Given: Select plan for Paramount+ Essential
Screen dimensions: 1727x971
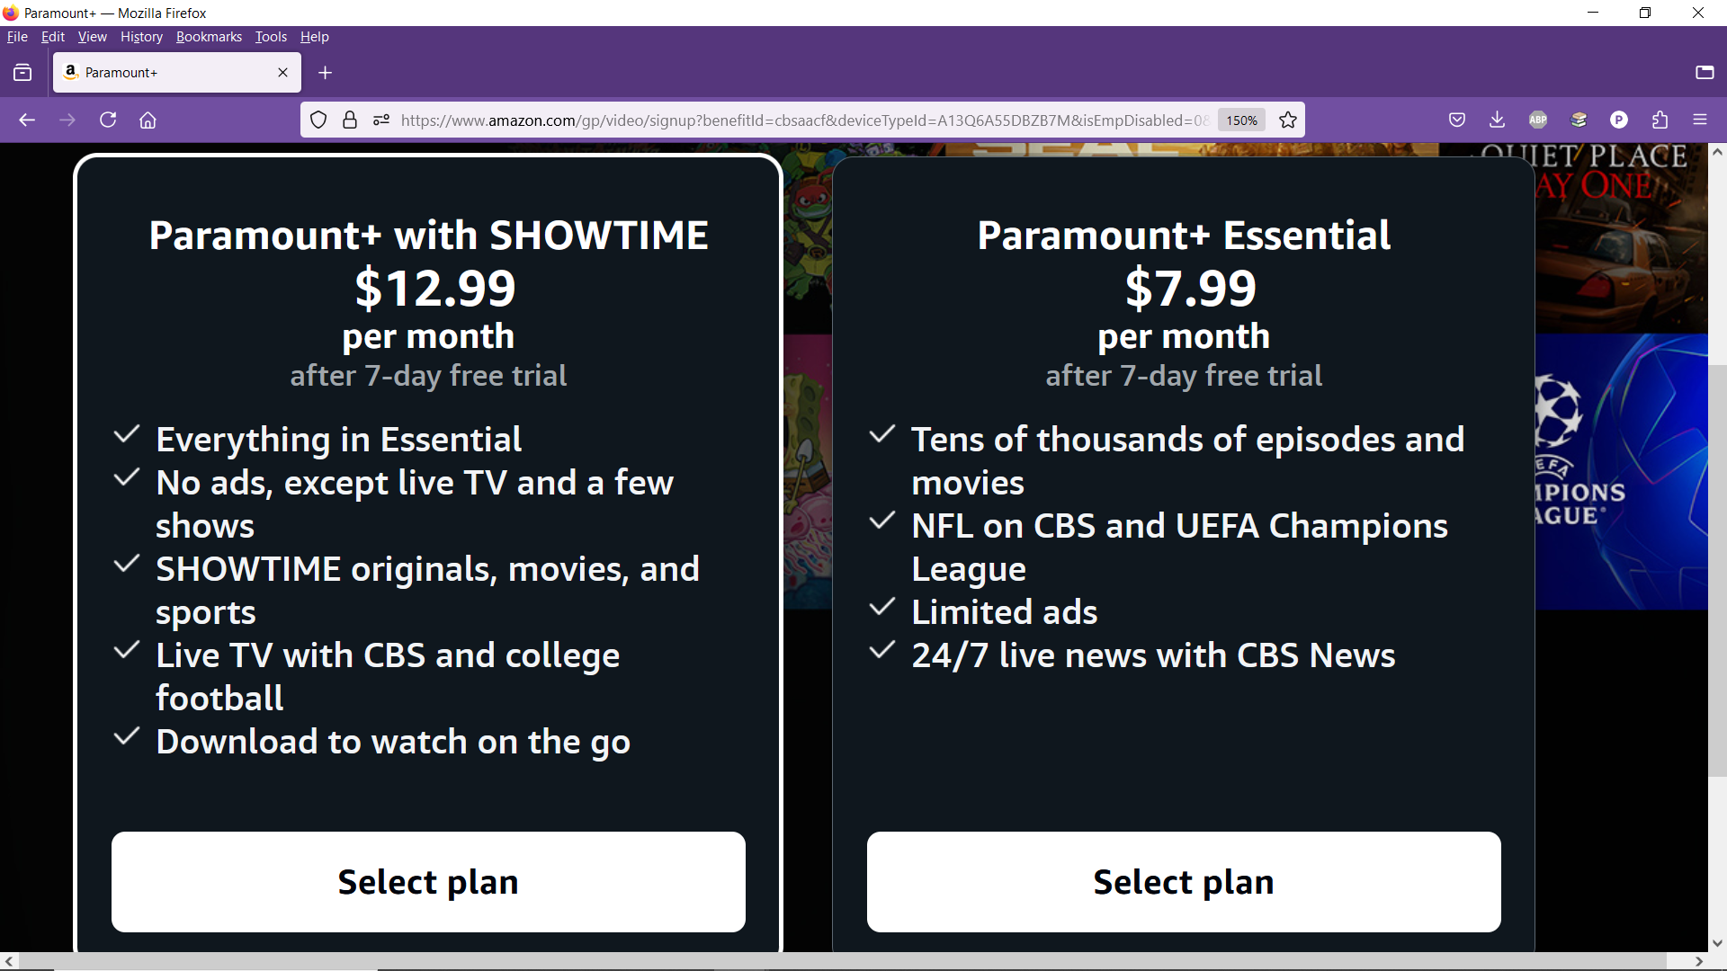Looking at the screenshot, I should pos(1184,881).
